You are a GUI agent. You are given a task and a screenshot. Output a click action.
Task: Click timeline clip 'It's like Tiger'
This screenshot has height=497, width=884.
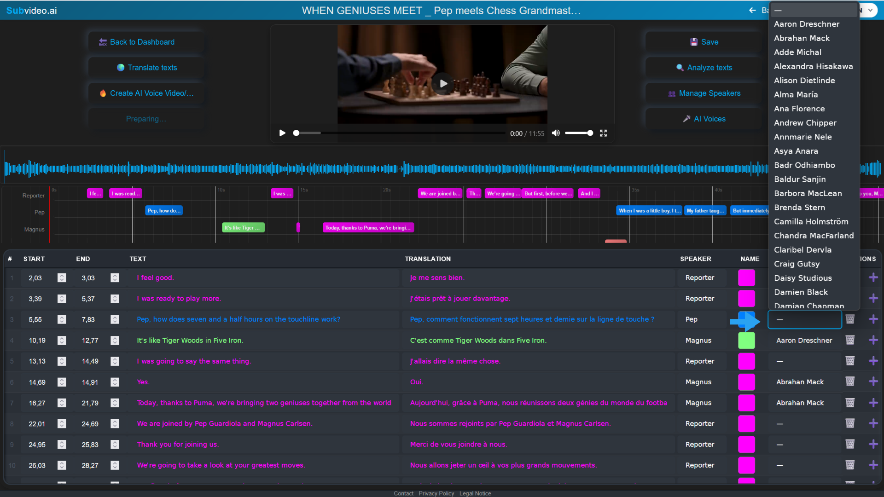(x=243, y=228)
